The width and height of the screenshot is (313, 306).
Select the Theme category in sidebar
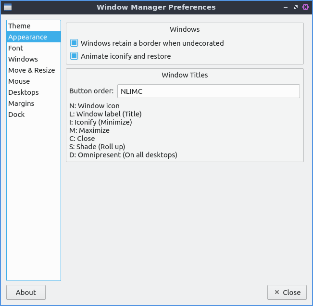[19, 26]
